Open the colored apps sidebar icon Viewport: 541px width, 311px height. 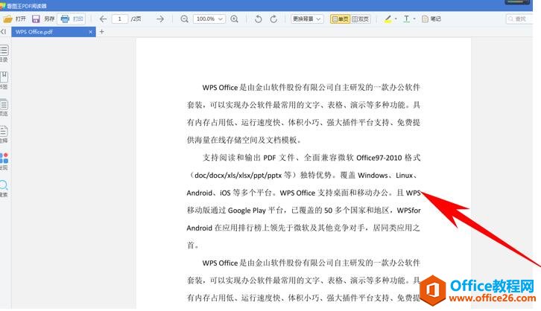4,161
